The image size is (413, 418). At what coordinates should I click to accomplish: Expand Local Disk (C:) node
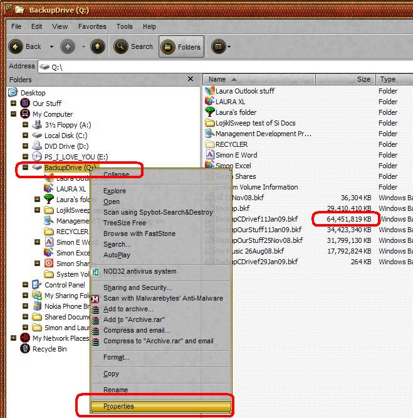[x=25, y=136]
